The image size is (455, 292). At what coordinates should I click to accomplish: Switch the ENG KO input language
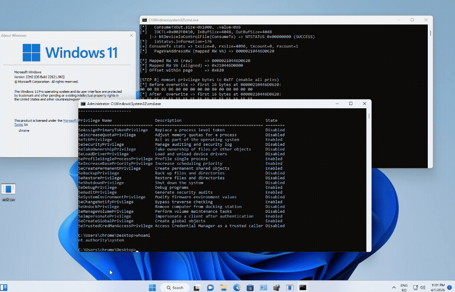point(404,287)
